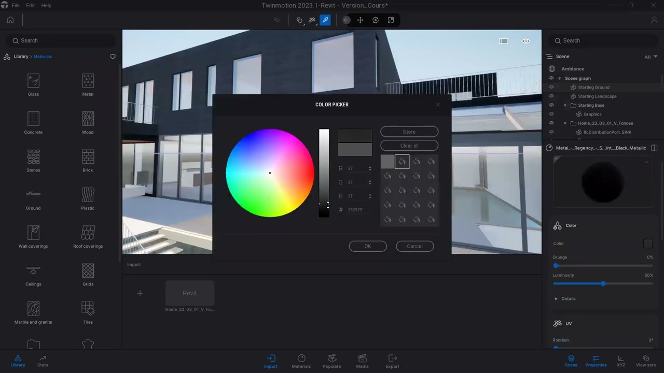Viewport: 664px width, 373px height.
Task: Open the Ground materials category
Action: (33, 199)
